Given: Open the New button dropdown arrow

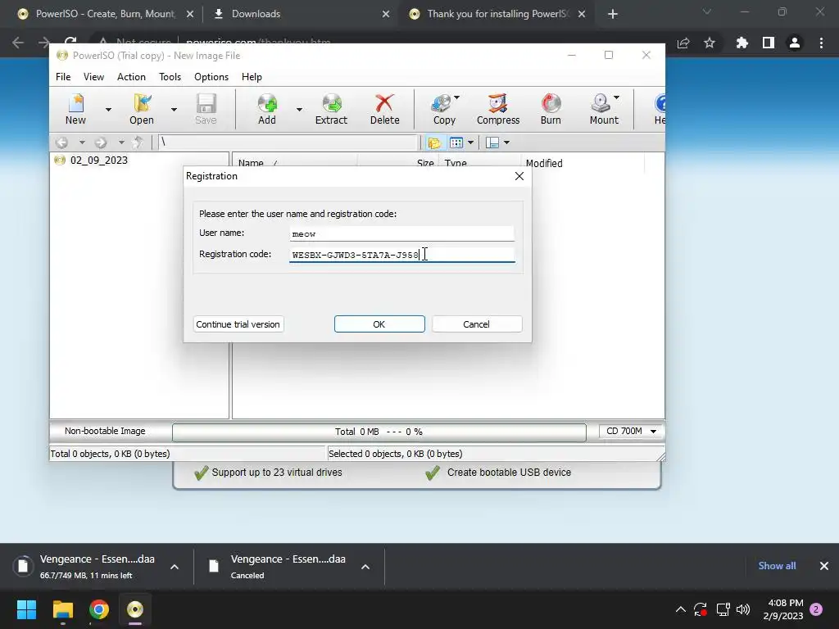Looking at the screenshot, I should coord(108,110).
